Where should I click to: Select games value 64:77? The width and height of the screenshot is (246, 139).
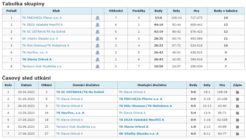tap(222, 134)
